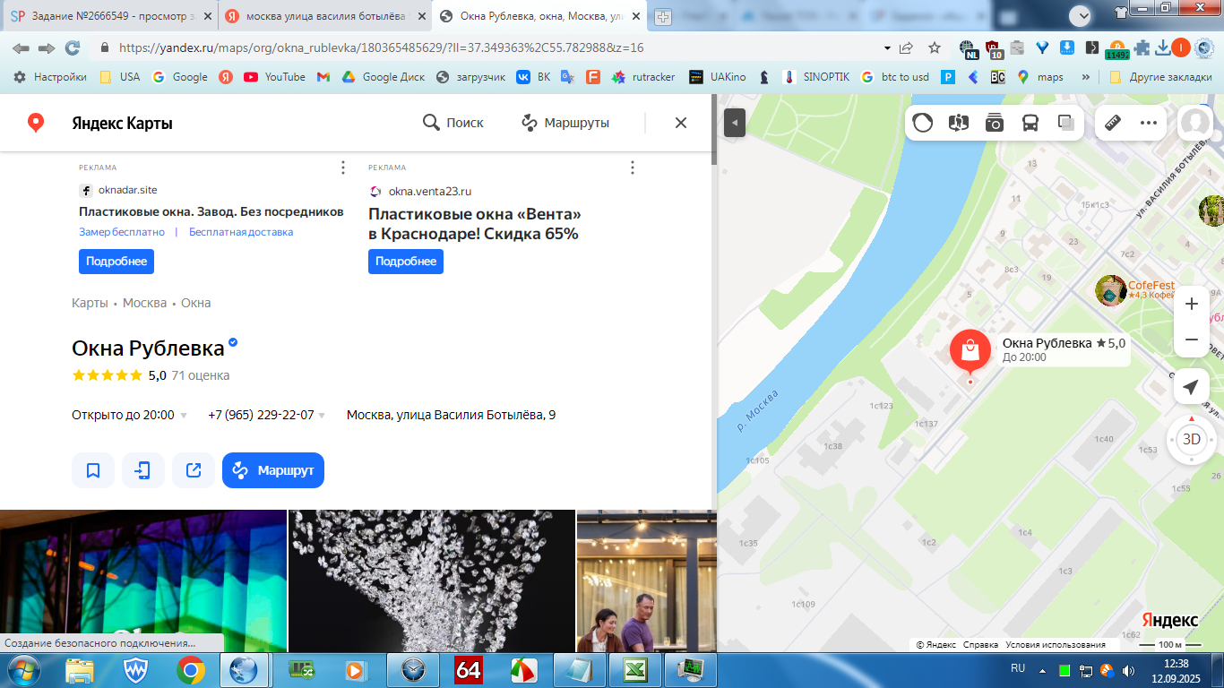Open the extensions puzzle icon
Screen dimensions: 1224x688
tap(1142, 48)
